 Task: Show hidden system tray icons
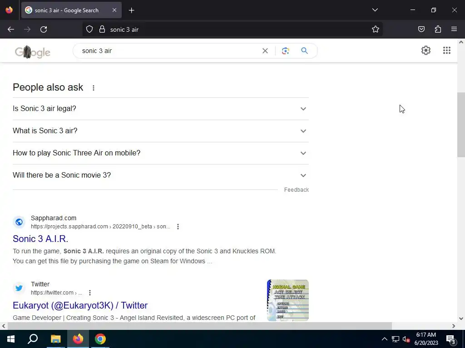(384, 339)
